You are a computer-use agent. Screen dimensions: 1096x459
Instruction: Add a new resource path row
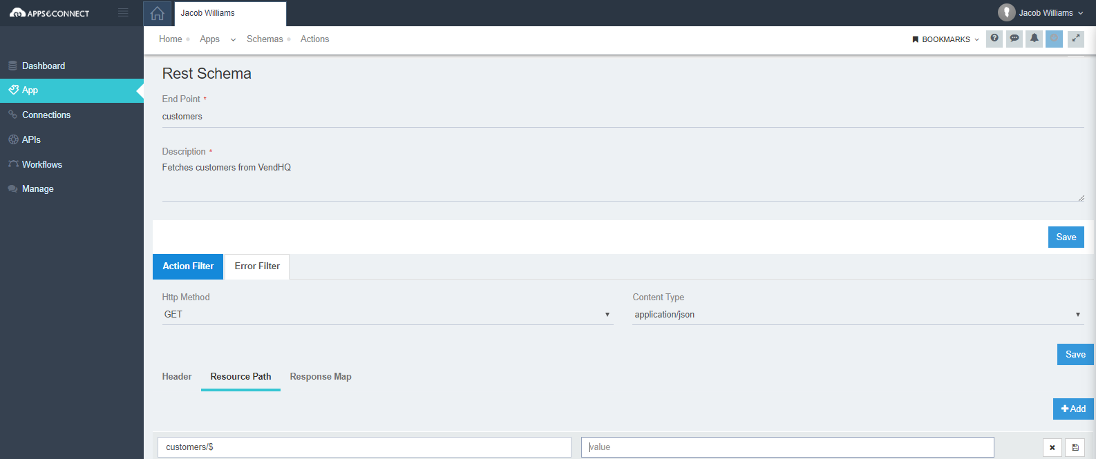1073,409
